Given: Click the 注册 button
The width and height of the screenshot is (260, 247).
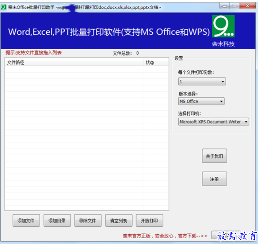Looking at the screenshot, I should pos(214,178).
